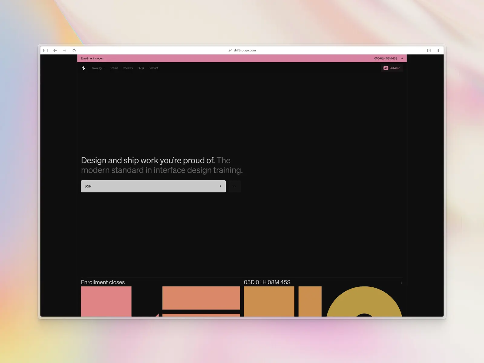Click the chevron at Enrollment closes row end

pos(401,283)
